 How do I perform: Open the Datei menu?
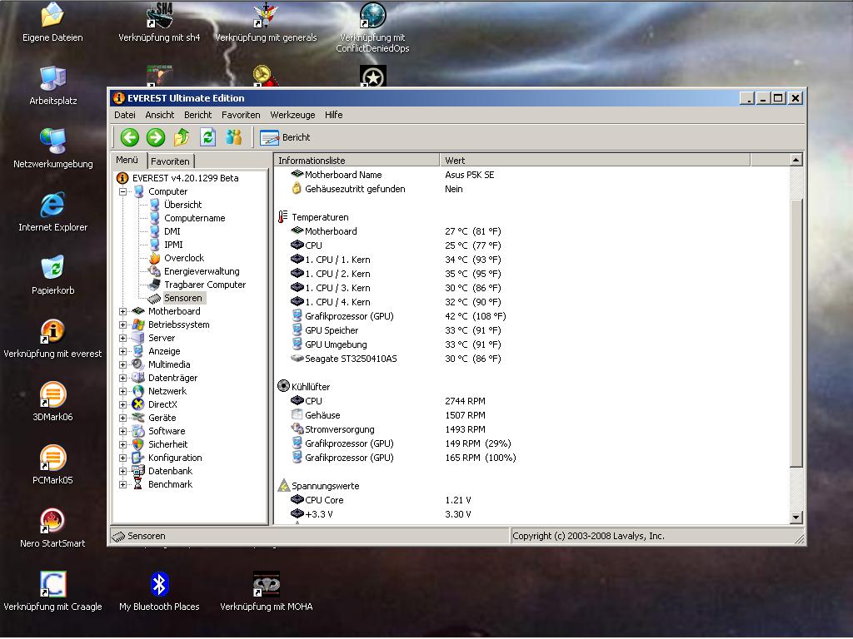(x=125, y=115)
